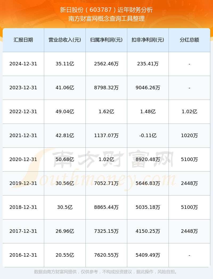The height and width of the screenshot is (279, 213).
Task: Click the 9046.26万 value
Action: [148, 88]
